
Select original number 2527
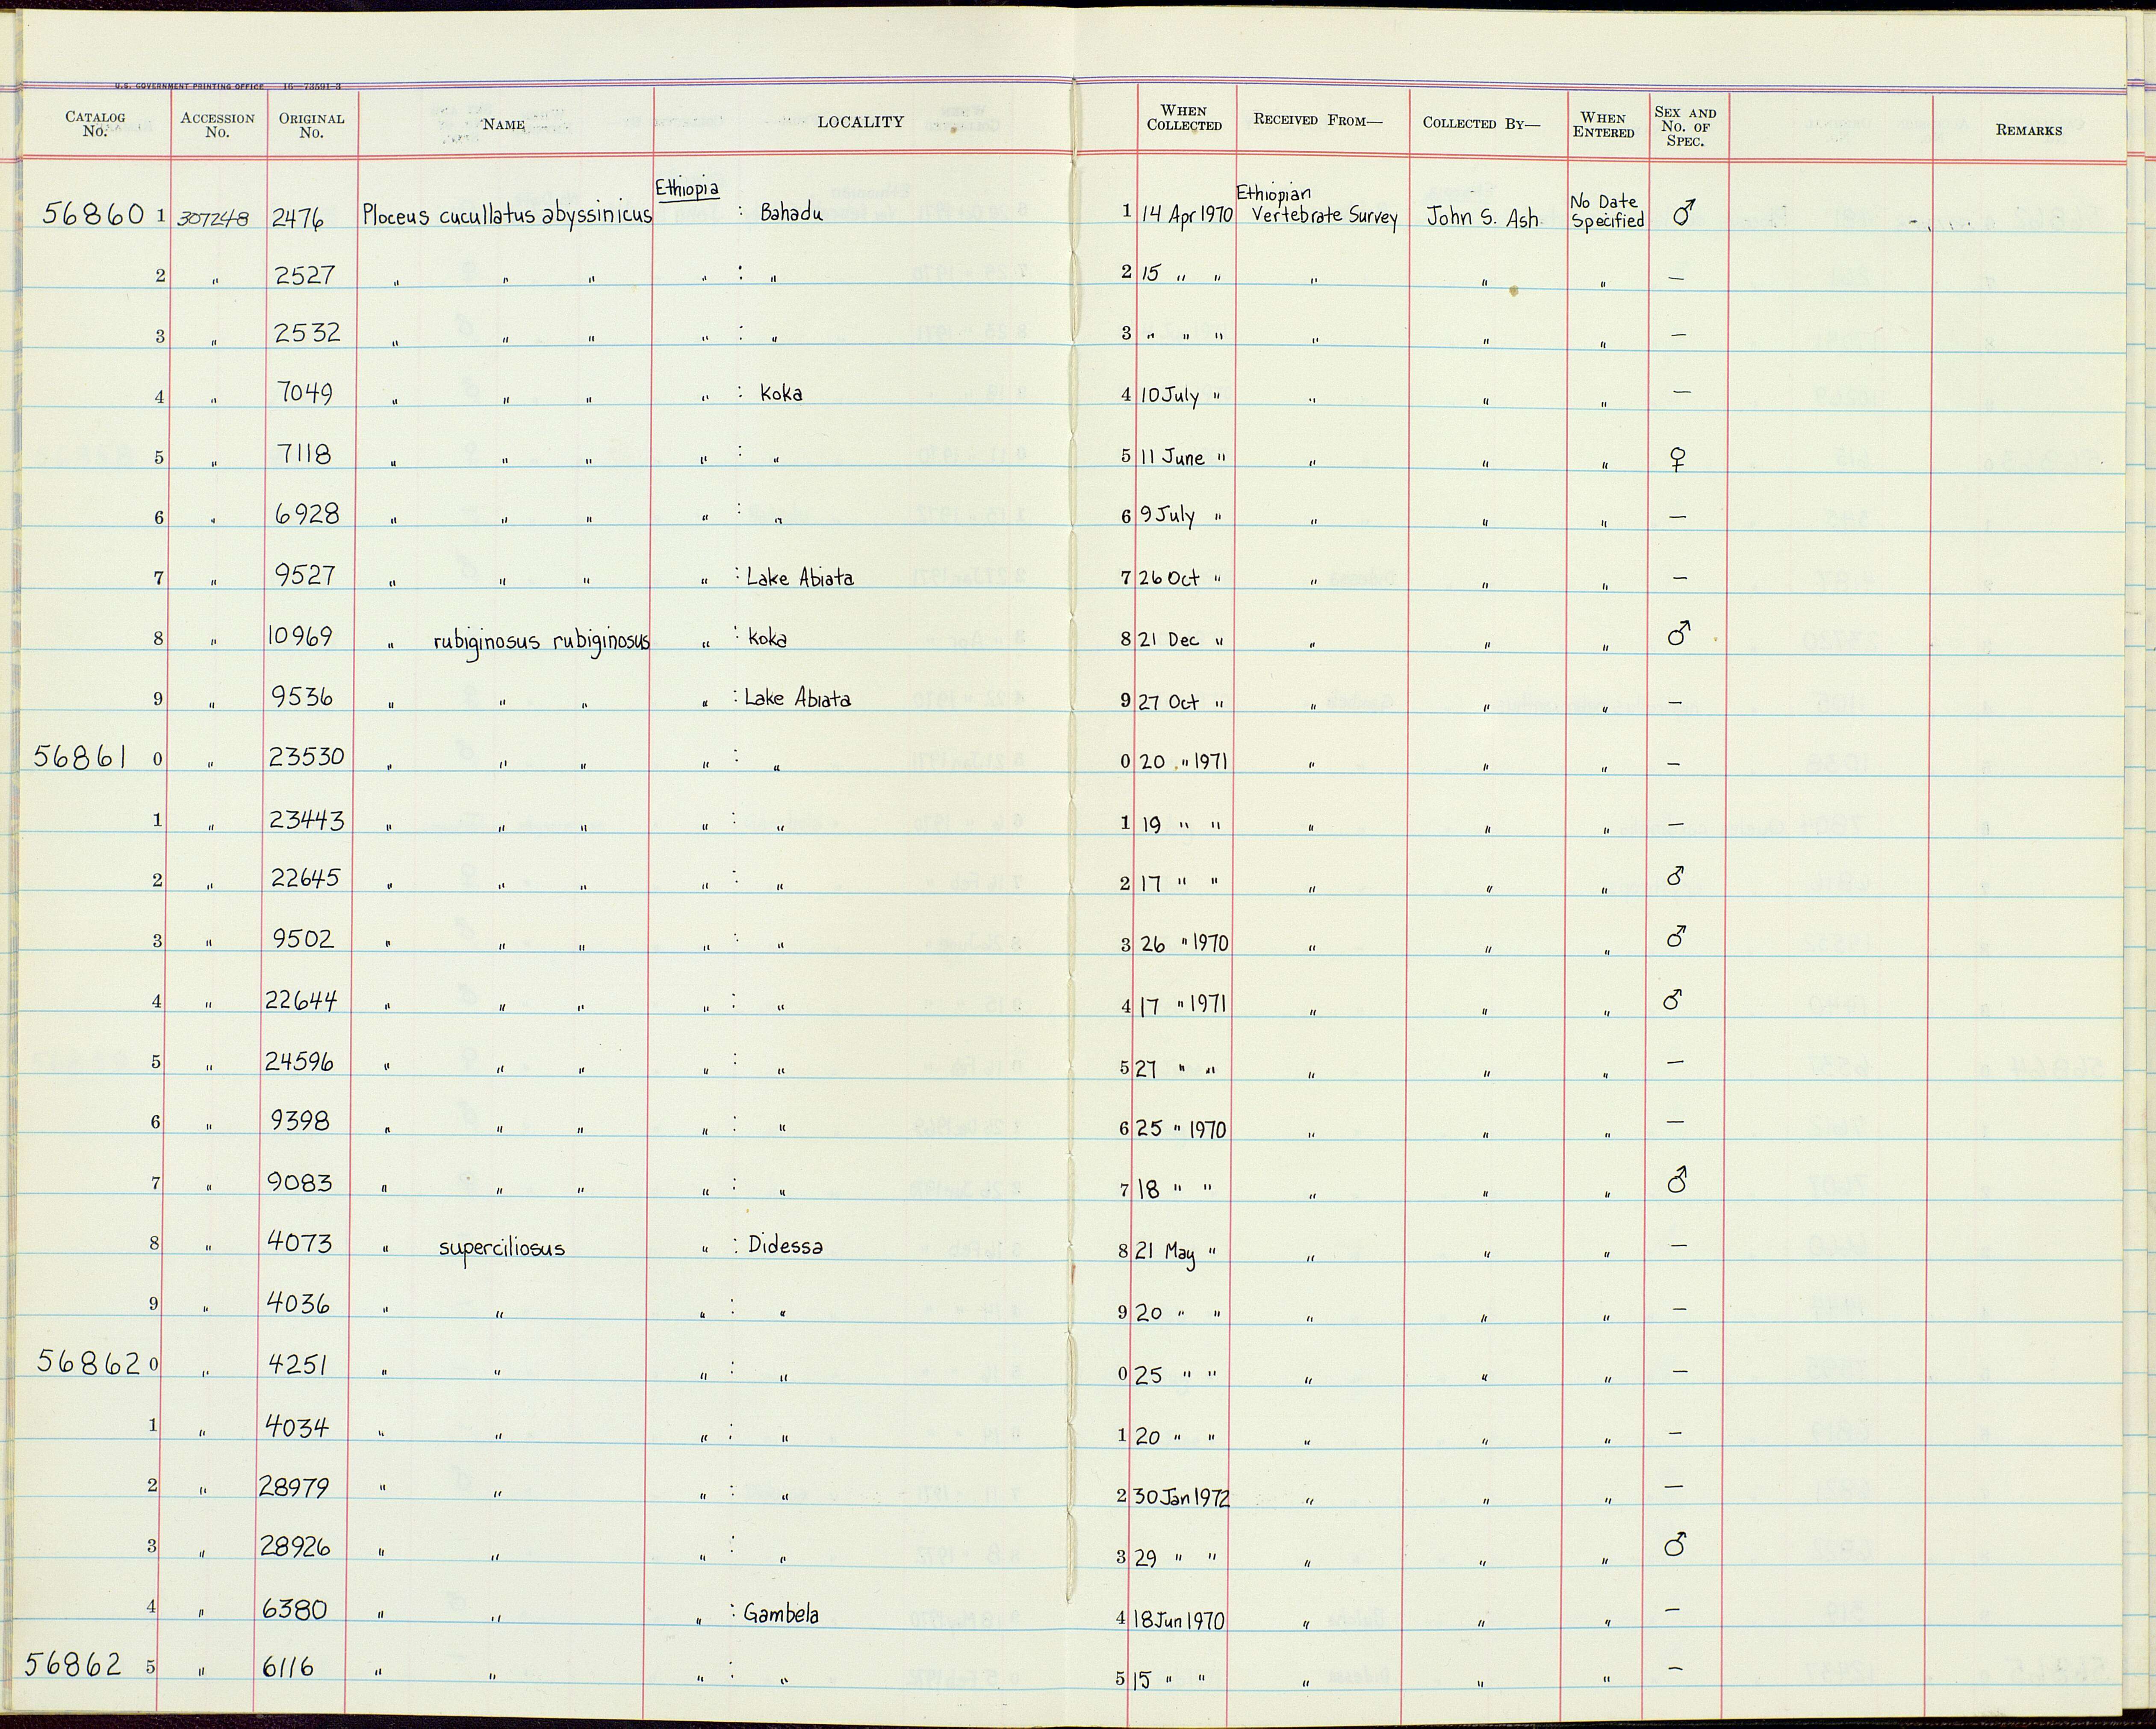click(x=304, y=274)
